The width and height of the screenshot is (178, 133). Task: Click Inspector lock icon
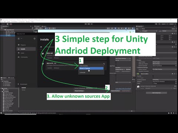click(175, 26)
